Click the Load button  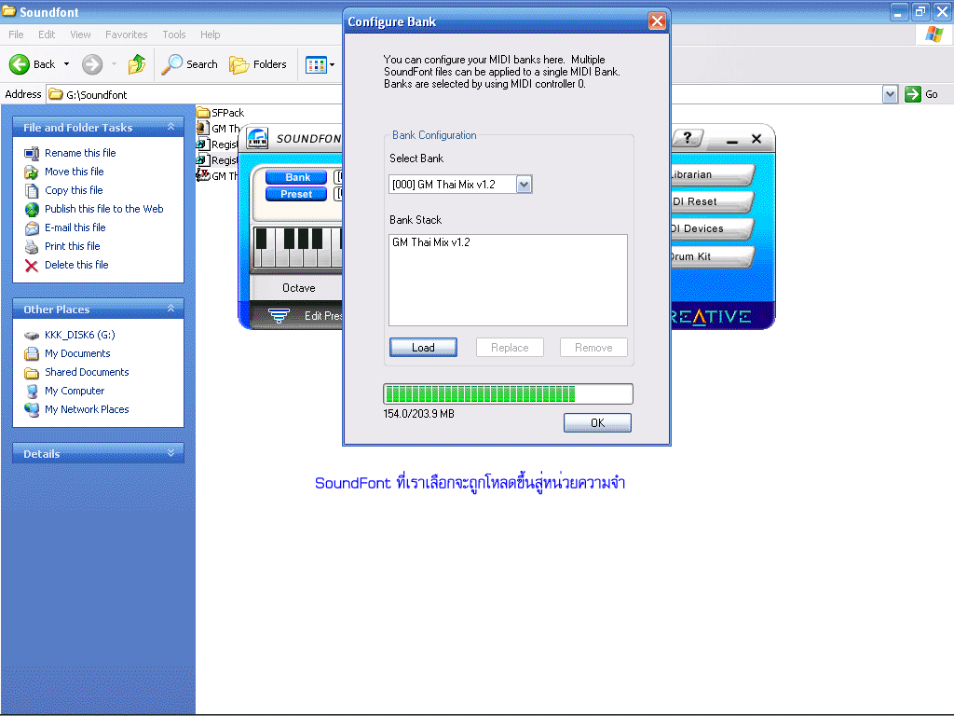[x=423, y=348]
